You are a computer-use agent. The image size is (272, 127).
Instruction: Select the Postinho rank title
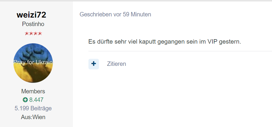[x=33, y=24]
